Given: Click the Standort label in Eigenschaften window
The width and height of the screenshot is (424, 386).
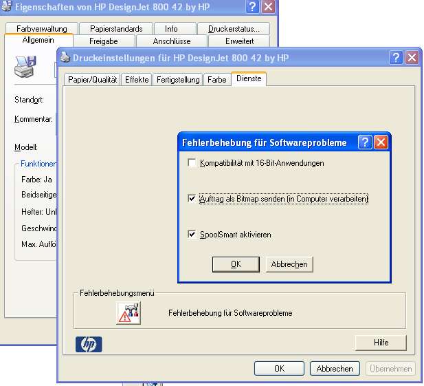Looking at the screenshot, I should [x=29, y=100].
